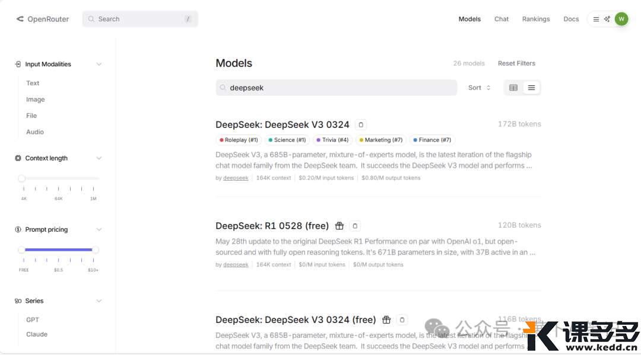Open Chat in top navigation
This screenshot has width=641, height=355.
coord(501,19)
